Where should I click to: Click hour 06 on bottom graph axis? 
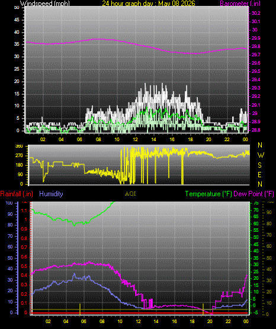[x=84, y=321]
